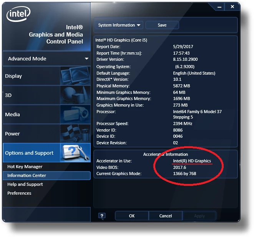Viewport: 254px width, 237px height.
Task: Click the Power checkered flag icon
Action: coord(75,134)
